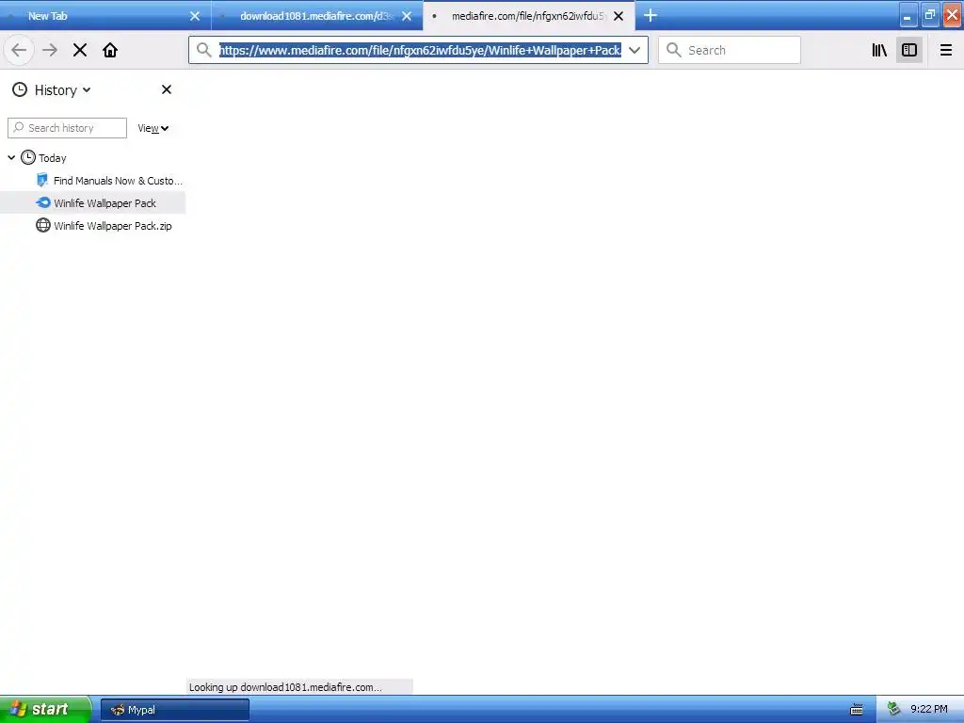Select the mediafire.com/file tab
This screenshot has width=964, height=723.
coord(529,16)
